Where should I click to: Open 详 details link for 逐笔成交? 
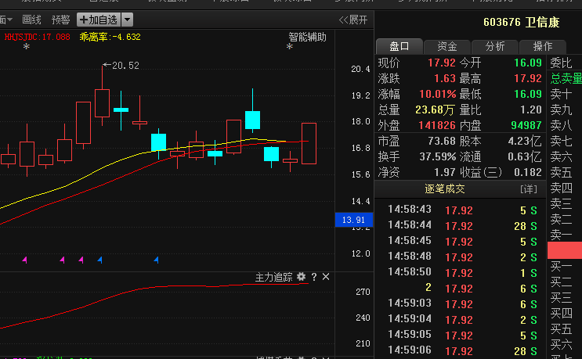click(529, 190)
